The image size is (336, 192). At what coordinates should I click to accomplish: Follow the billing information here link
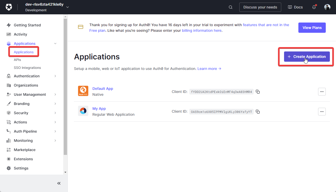(x=202, y=30)
